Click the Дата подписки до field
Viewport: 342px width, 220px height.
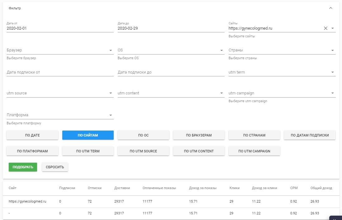tap(171, 72)
